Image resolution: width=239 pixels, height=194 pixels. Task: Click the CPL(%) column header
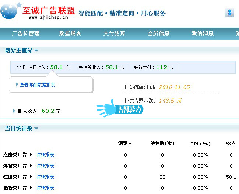(x=200, y=144)
